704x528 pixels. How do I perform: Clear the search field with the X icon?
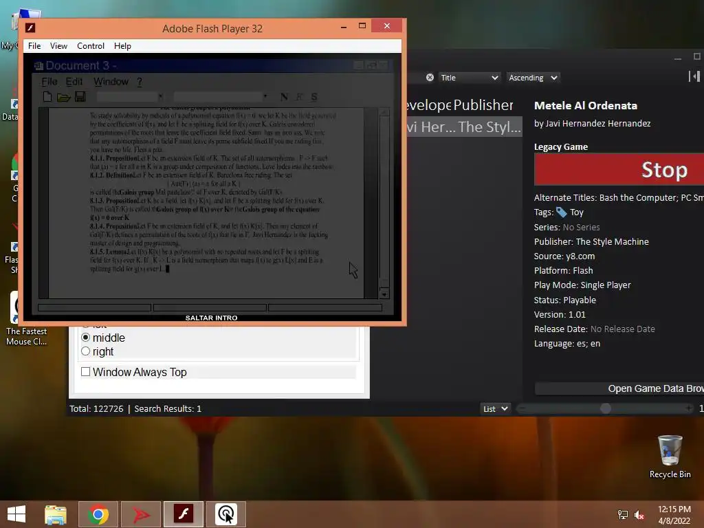430,77
